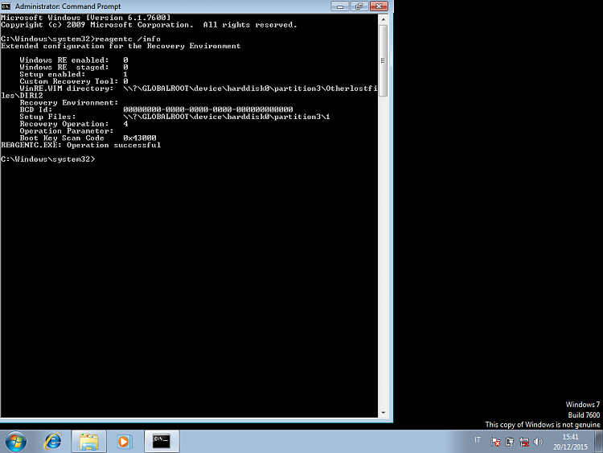Restore down the Command Prompt window
The width and height of the screenshot is (603, 453).
359,6
